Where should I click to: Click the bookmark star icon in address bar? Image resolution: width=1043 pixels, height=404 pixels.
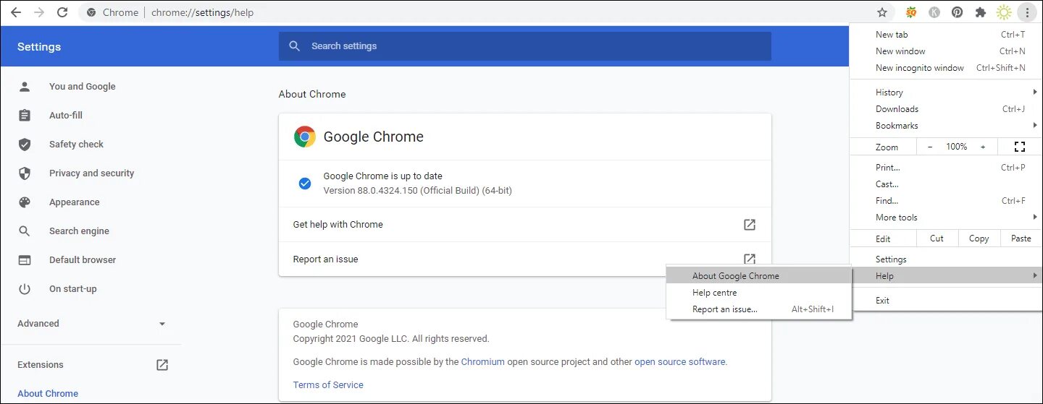[882, 12]
